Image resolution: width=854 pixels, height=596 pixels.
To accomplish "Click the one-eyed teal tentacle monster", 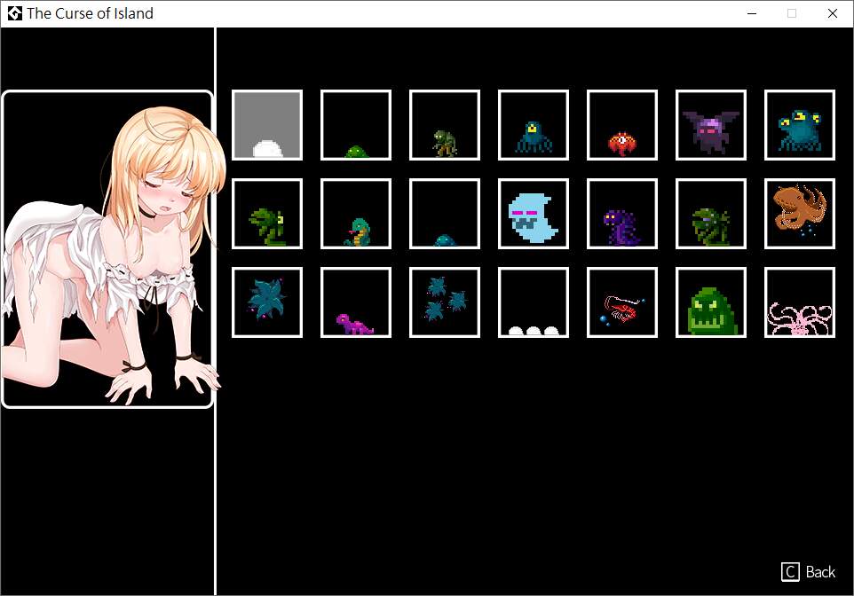I will (x=534, y=125).
